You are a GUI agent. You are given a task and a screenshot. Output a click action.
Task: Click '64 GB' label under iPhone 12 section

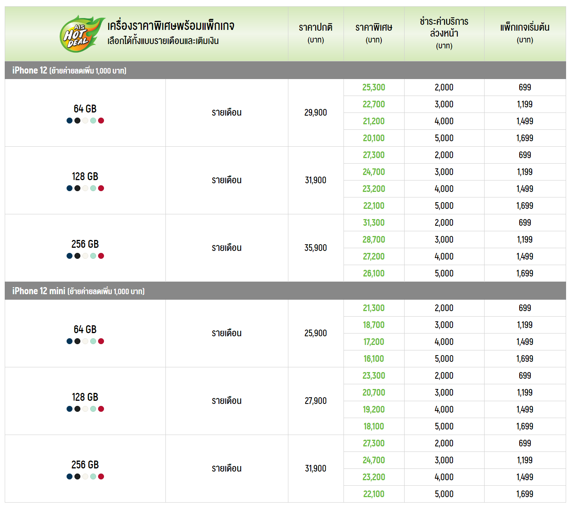(85, 109)
